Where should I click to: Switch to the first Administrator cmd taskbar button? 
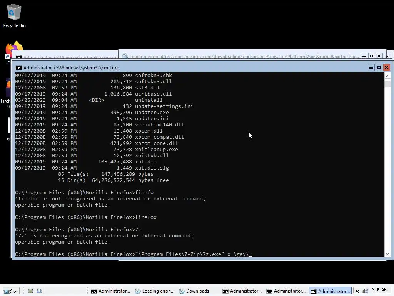pos(110,291)
